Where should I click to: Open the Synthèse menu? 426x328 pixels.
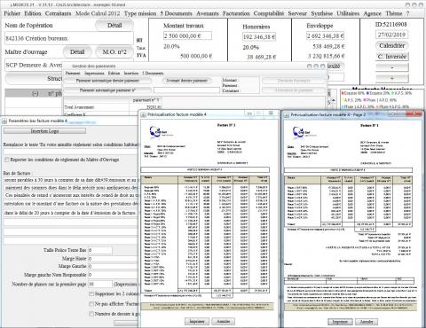pos(322,13)
